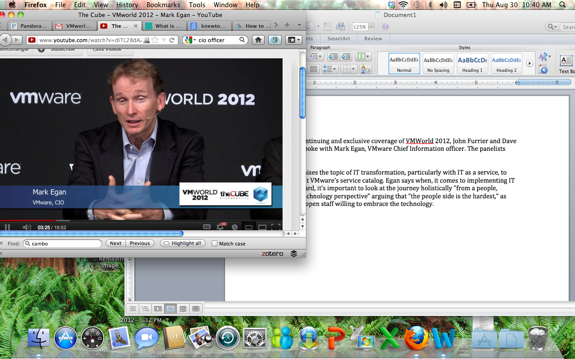
Task: Click Previous in the Find bar
Action: [140, 243]
